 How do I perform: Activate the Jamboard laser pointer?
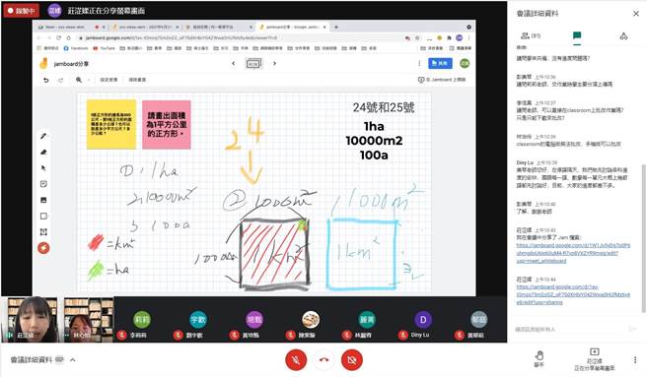[x=43, y=248]
